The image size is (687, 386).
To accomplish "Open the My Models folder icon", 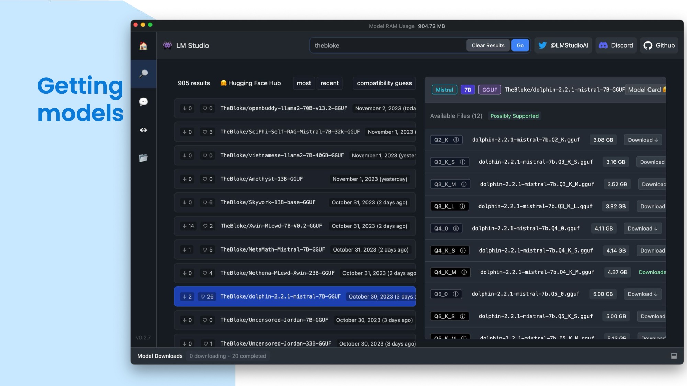I will click(x=143, y=158).
